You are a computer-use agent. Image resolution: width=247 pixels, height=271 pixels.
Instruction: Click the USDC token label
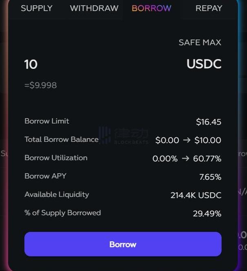point(204,64)
